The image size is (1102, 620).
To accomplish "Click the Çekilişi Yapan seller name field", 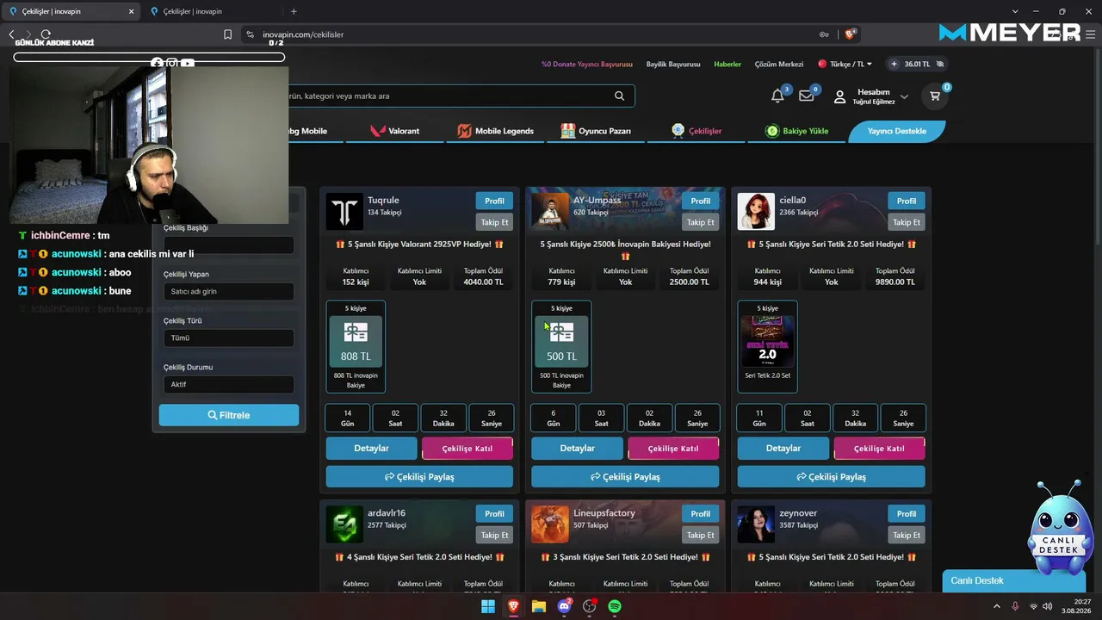I will point(228,291).
